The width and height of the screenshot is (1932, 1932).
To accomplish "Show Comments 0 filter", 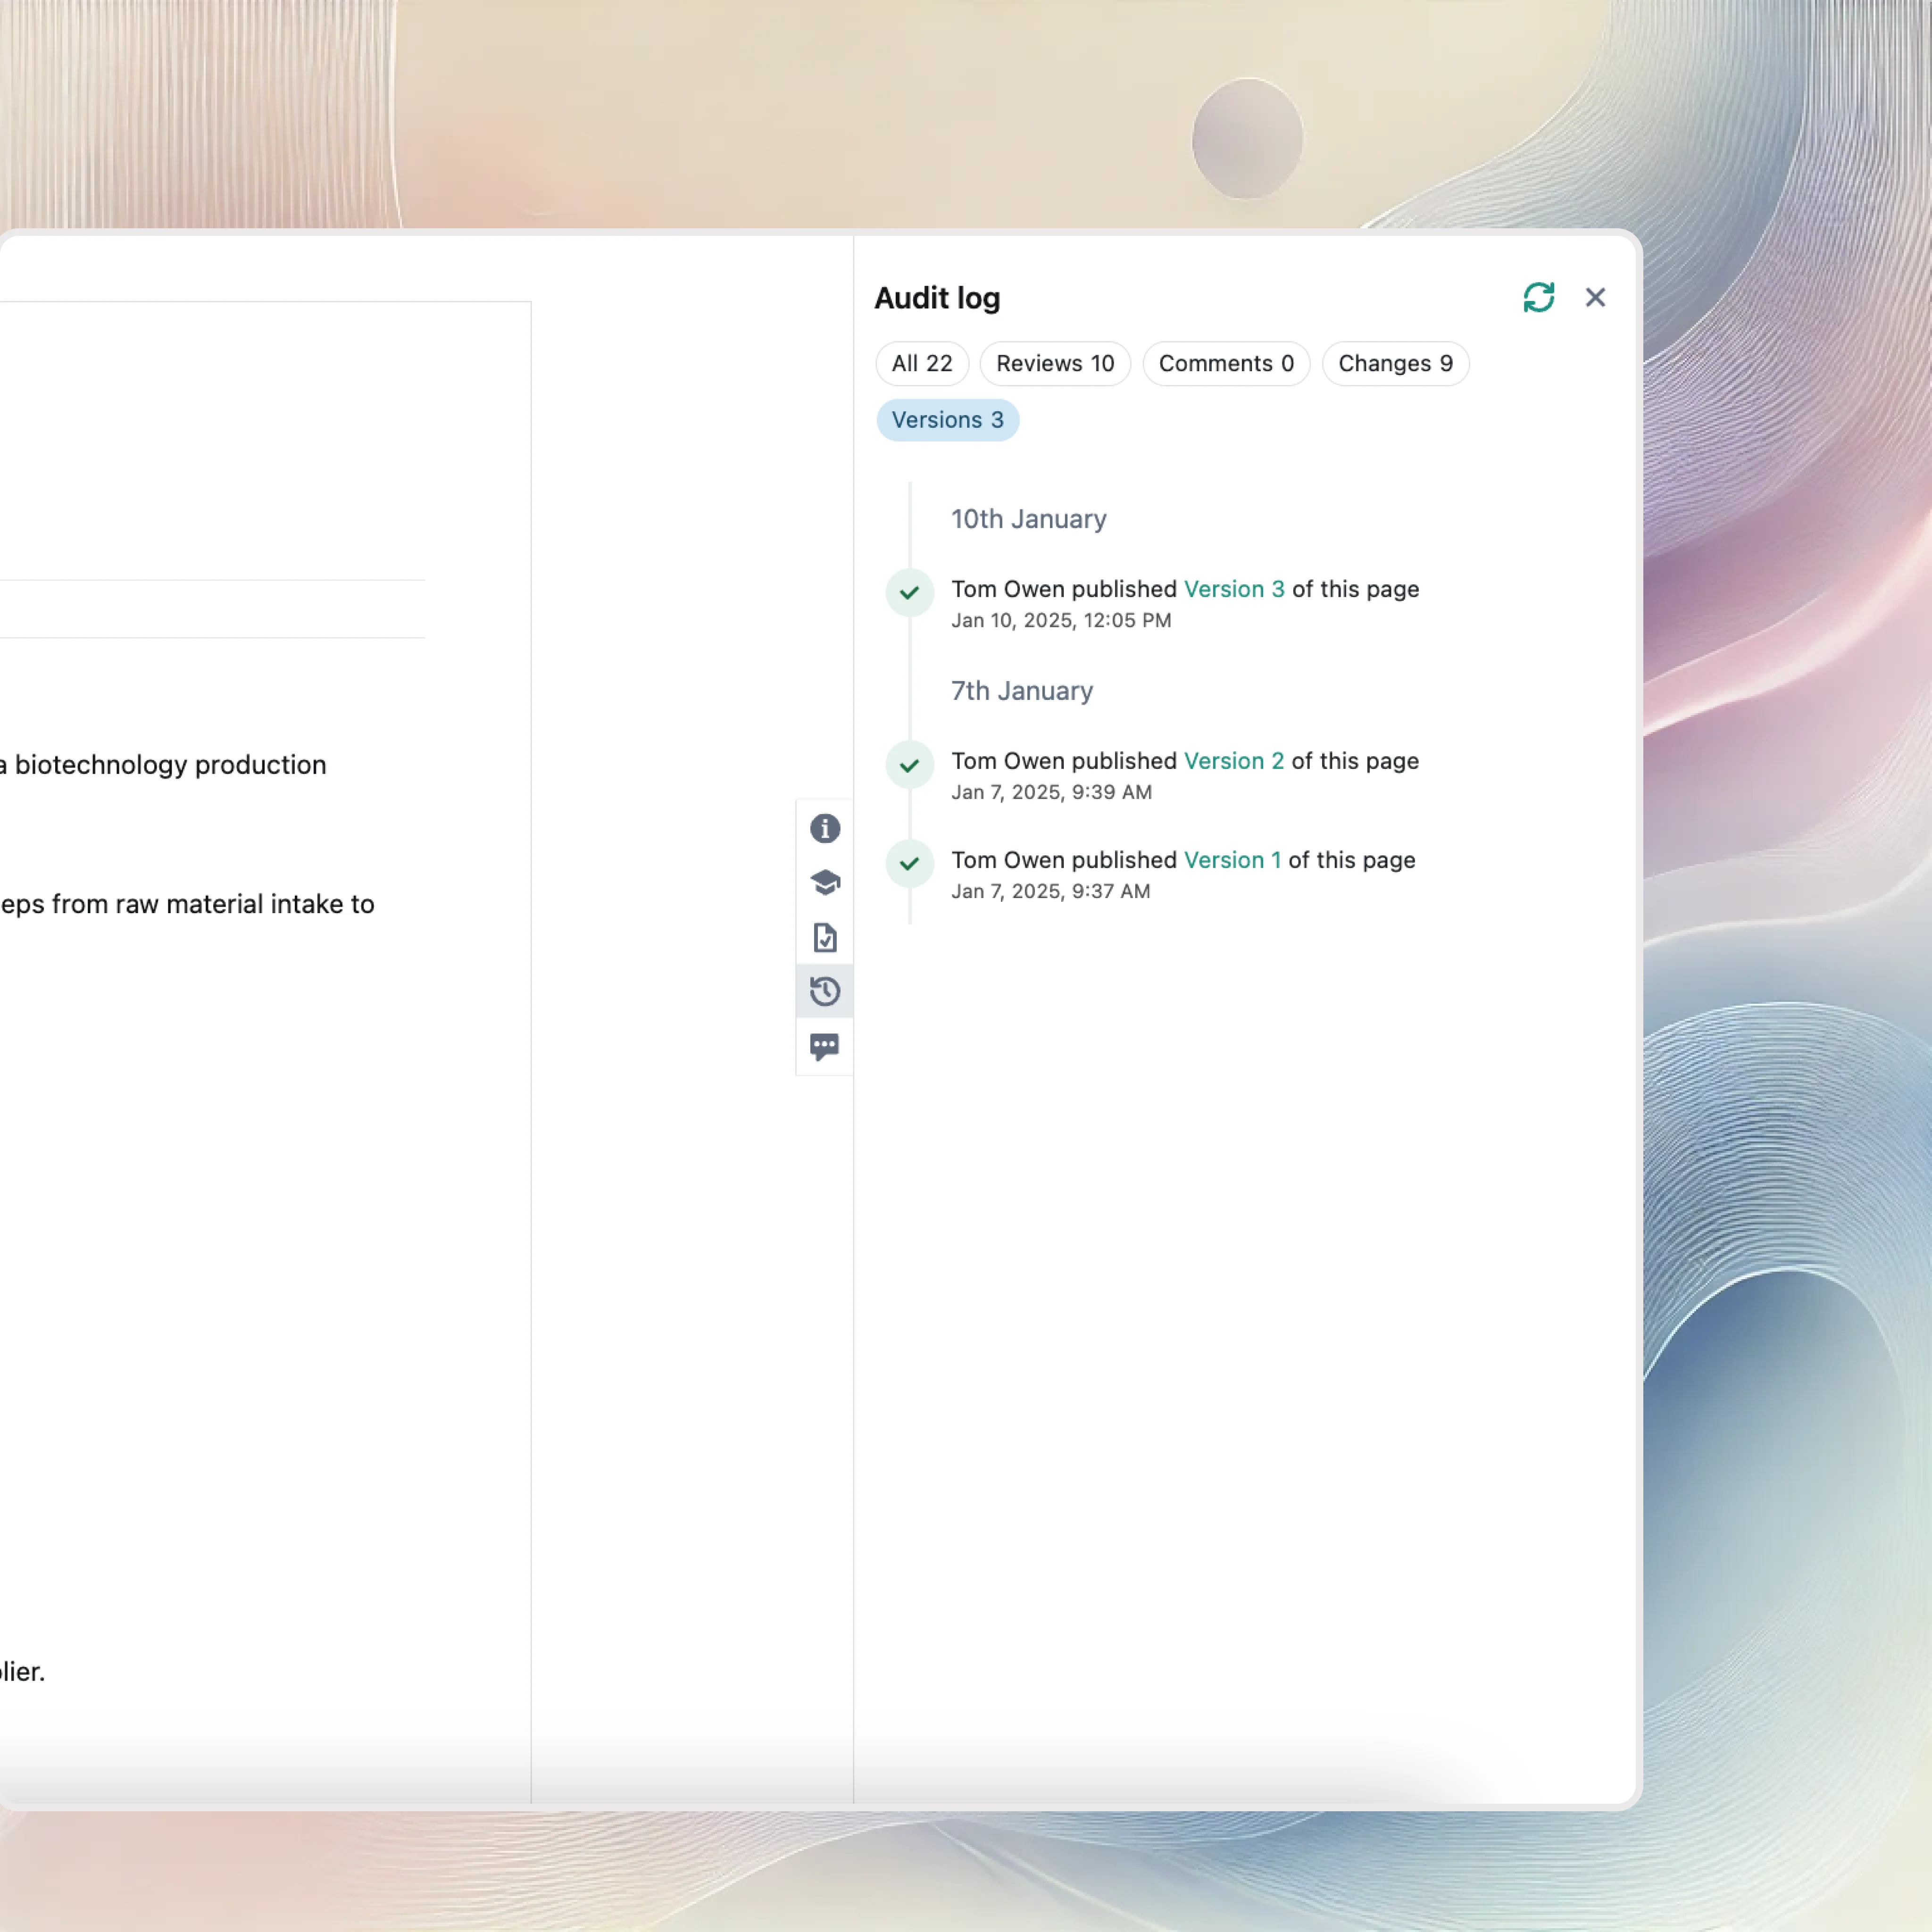I will pyautogui.click(x=1225, y=363).
